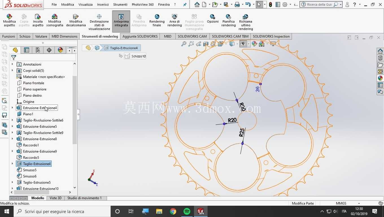Expand Taglio-Estrusione4 feature node
384x217 pixels.
click(12, 164)
